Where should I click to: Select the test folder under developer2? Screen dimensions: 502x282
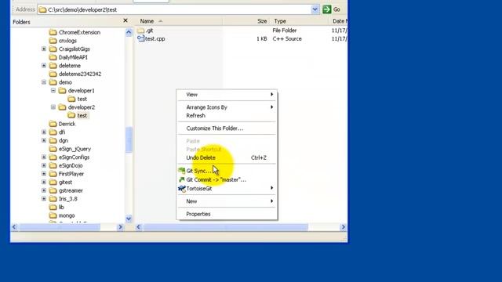(82, 115)
